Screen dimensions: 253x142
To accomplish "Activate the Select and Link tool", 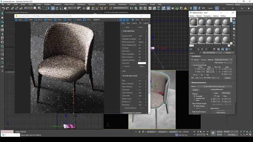I will click(x=12, y=8).
